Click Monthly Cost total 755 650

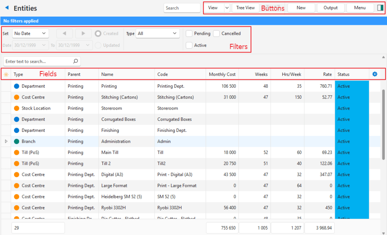coord(222,228)
